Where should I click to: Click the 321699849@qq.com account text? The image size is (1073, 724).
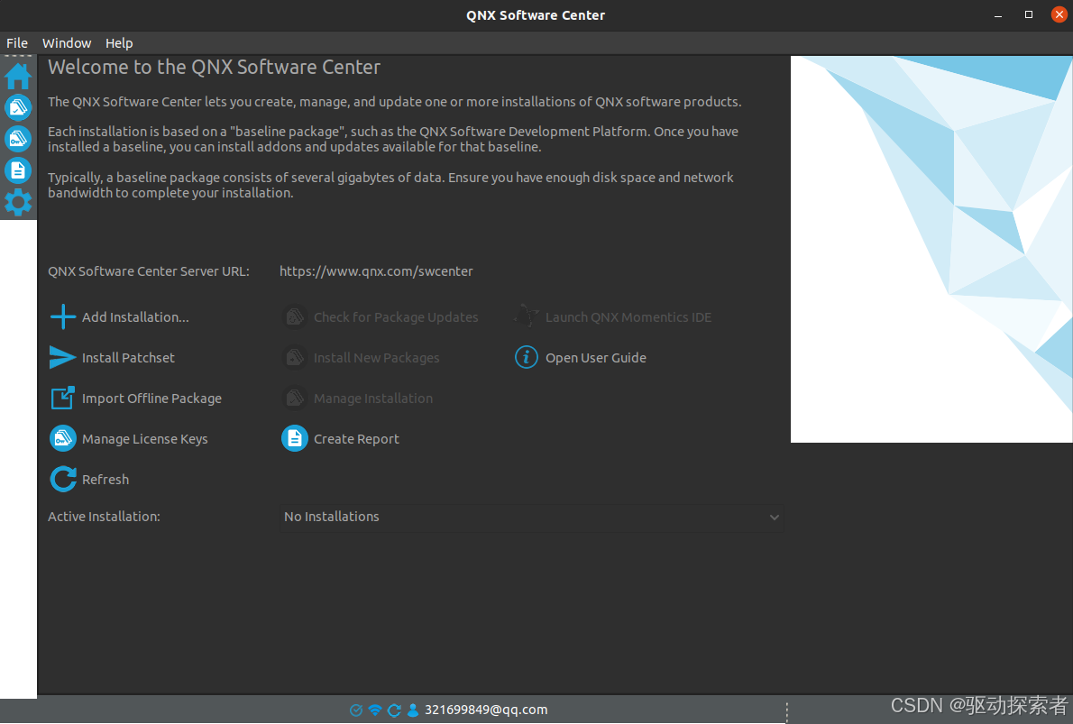(x=486, y=710)
